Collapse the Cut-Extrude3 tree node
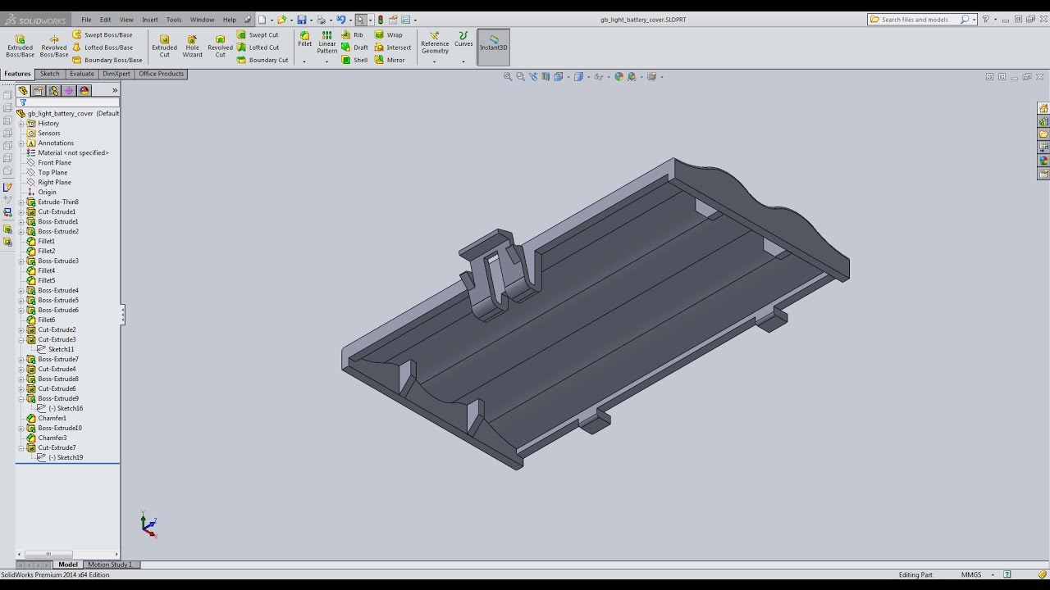The image size is (1050, 590). [x=22, y=339]
